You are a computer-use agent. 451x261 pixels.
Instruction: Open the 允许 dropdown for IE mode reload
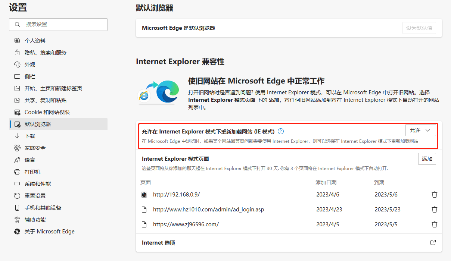[420, 130]
